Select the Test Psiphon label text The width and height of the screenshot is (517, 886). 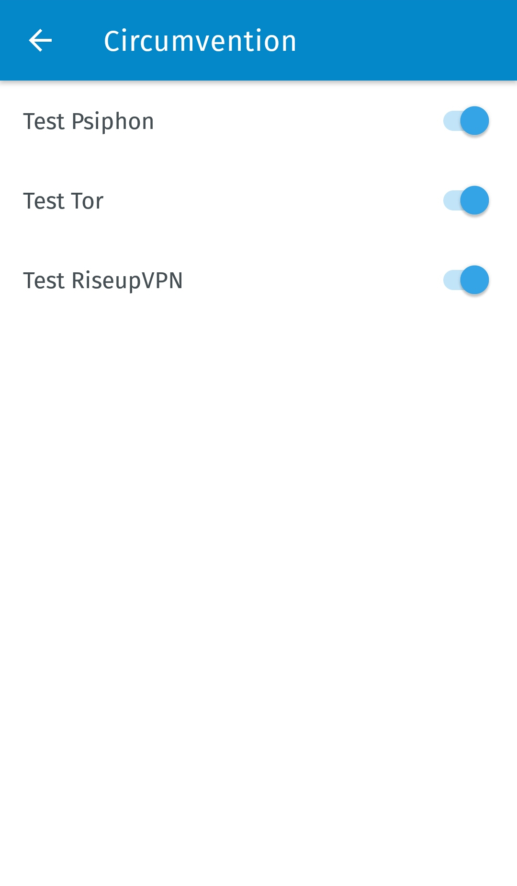click(89, 121)
